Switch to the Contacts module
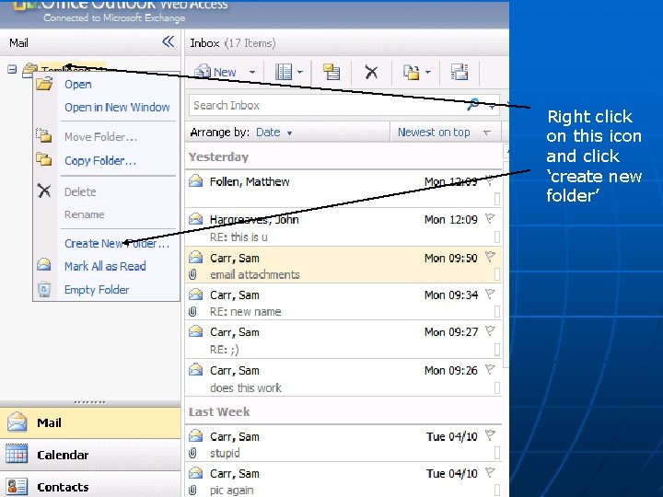The width and height of the screenshot is (663, 497). (90, 486)
